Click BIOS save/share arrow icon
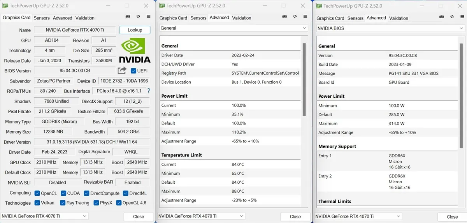This screenshot has height=223, width=467. click(122, 70)
